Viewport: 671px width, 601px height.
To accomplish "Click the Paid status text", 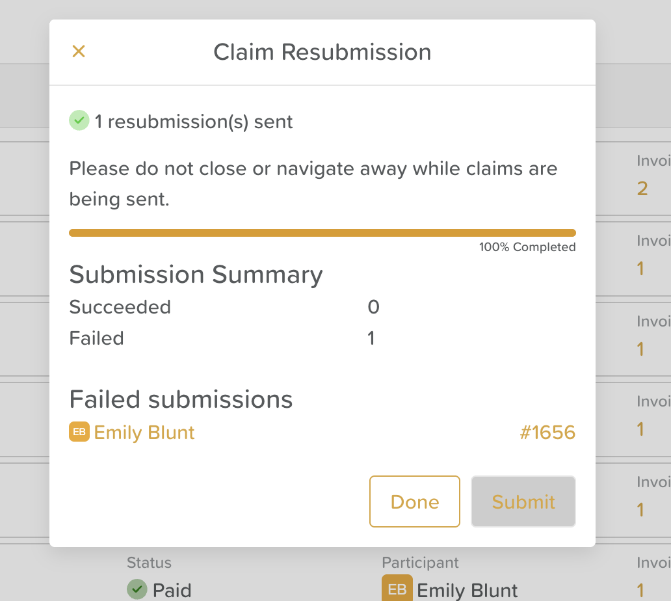I will click(x=172, y=591).
